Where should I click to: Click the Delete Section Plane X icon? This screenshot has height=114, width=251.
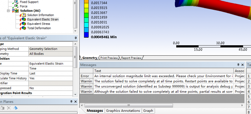coord(9,108)
